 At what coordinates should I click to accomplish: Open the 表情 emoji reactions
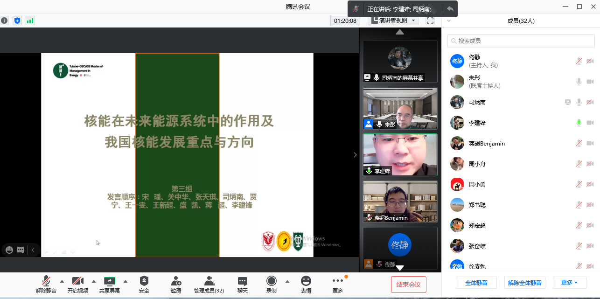point(306,281)
